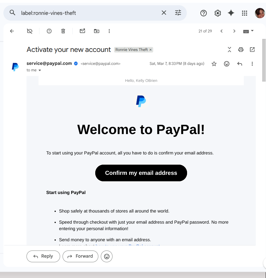The height and width of the screenshot is (278, 266).
Task: Expand the 'to me' recipient details
Action: tap(40, 70)
